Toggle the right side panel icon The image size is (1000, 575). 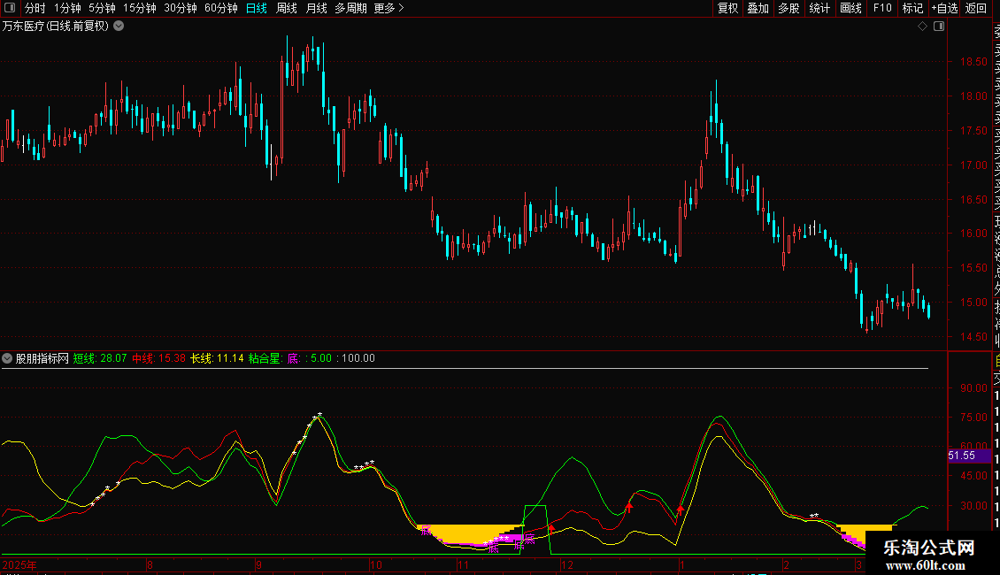939,27
